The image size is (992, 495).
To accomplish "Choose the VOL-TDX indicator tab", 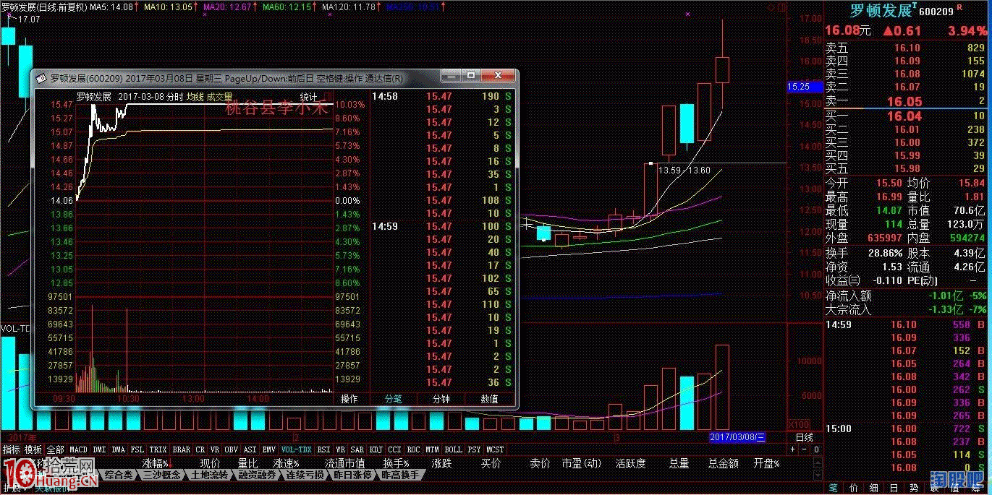I will click(296, 449).
